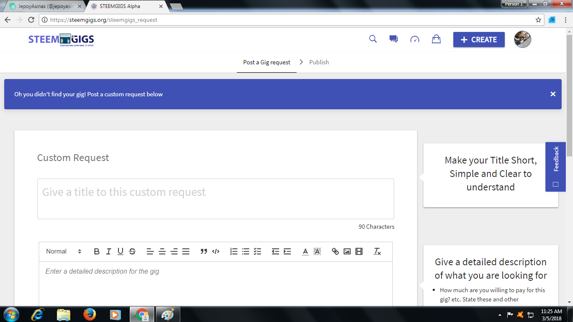Launch Firefox from taskbar
This screenshot has width=573, height=322.
pyautogui.click(x=89, y=314)
